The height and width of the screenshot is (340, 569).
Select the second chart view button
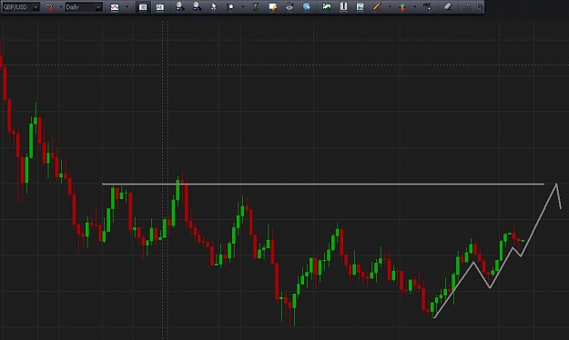click(159, 7)
